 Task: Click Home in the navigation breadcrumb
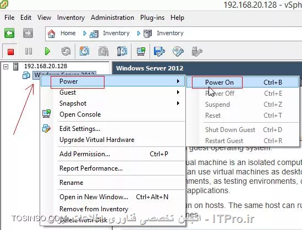[x=68, y=33]
